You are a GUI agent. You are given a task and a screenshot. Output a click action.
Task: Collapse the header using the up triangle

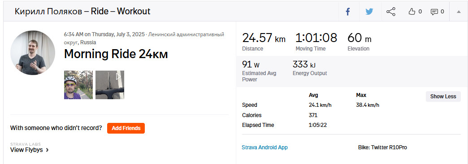coord(459,12)
